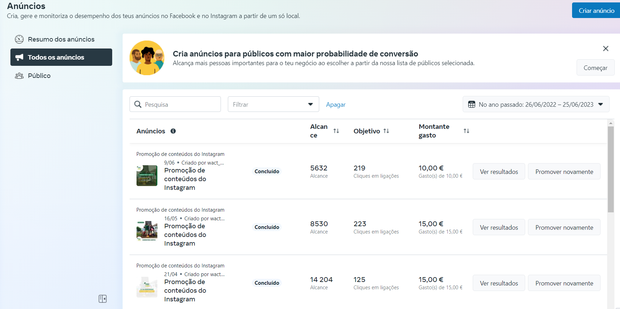Open thumbnail of the 16/05 ad

click(147, 231)
